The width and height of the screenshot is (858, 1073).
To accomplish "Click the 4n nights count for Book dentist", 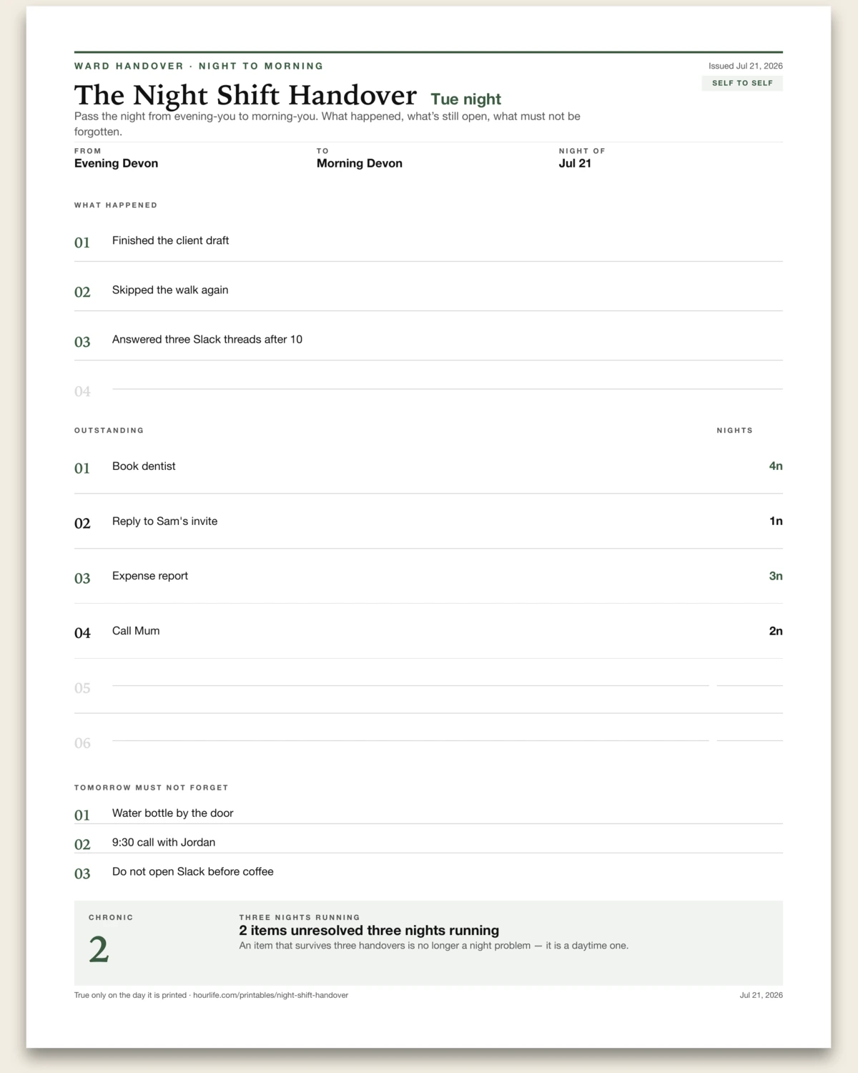I will click(x=776, y=466).
